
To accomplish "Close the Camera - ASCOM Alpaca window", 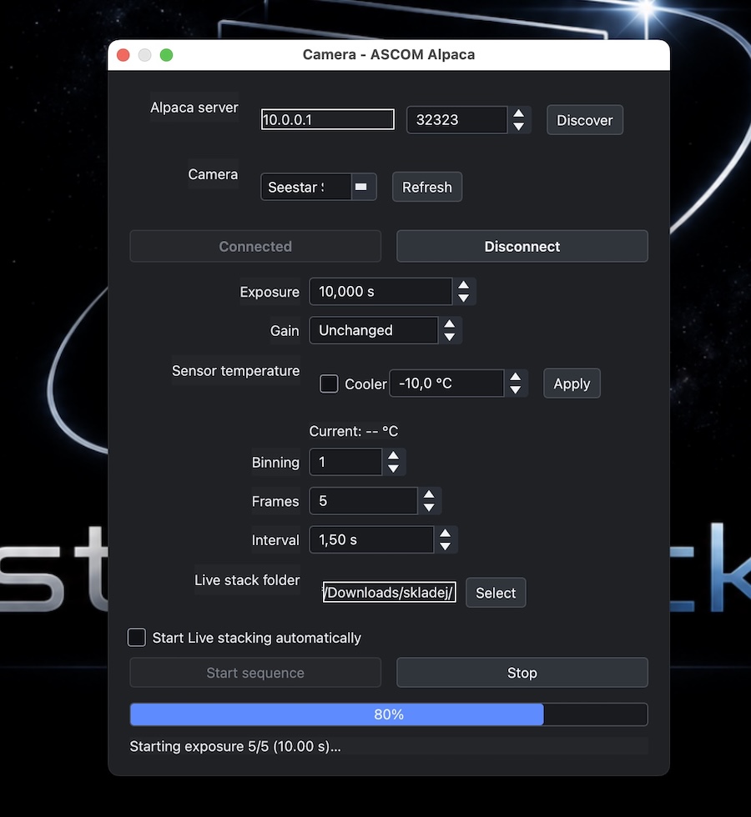I will [x=123, y=55].
